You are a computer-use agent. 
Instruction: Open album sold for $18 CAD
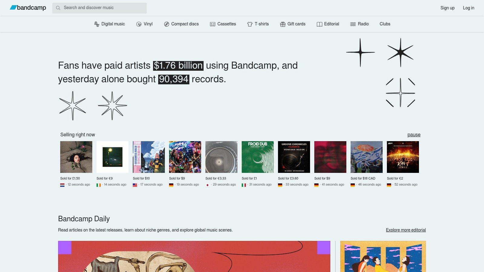click(367, 157)
